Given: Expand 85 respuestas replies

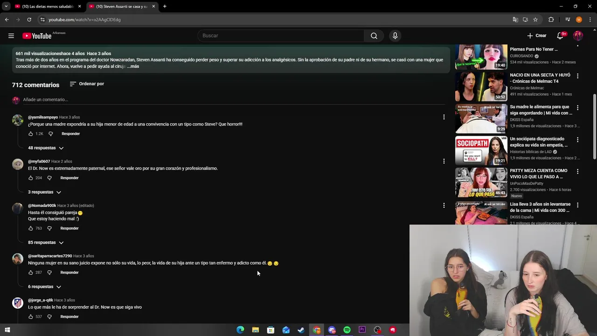Looking at the screenshot, I should [46, 243].
